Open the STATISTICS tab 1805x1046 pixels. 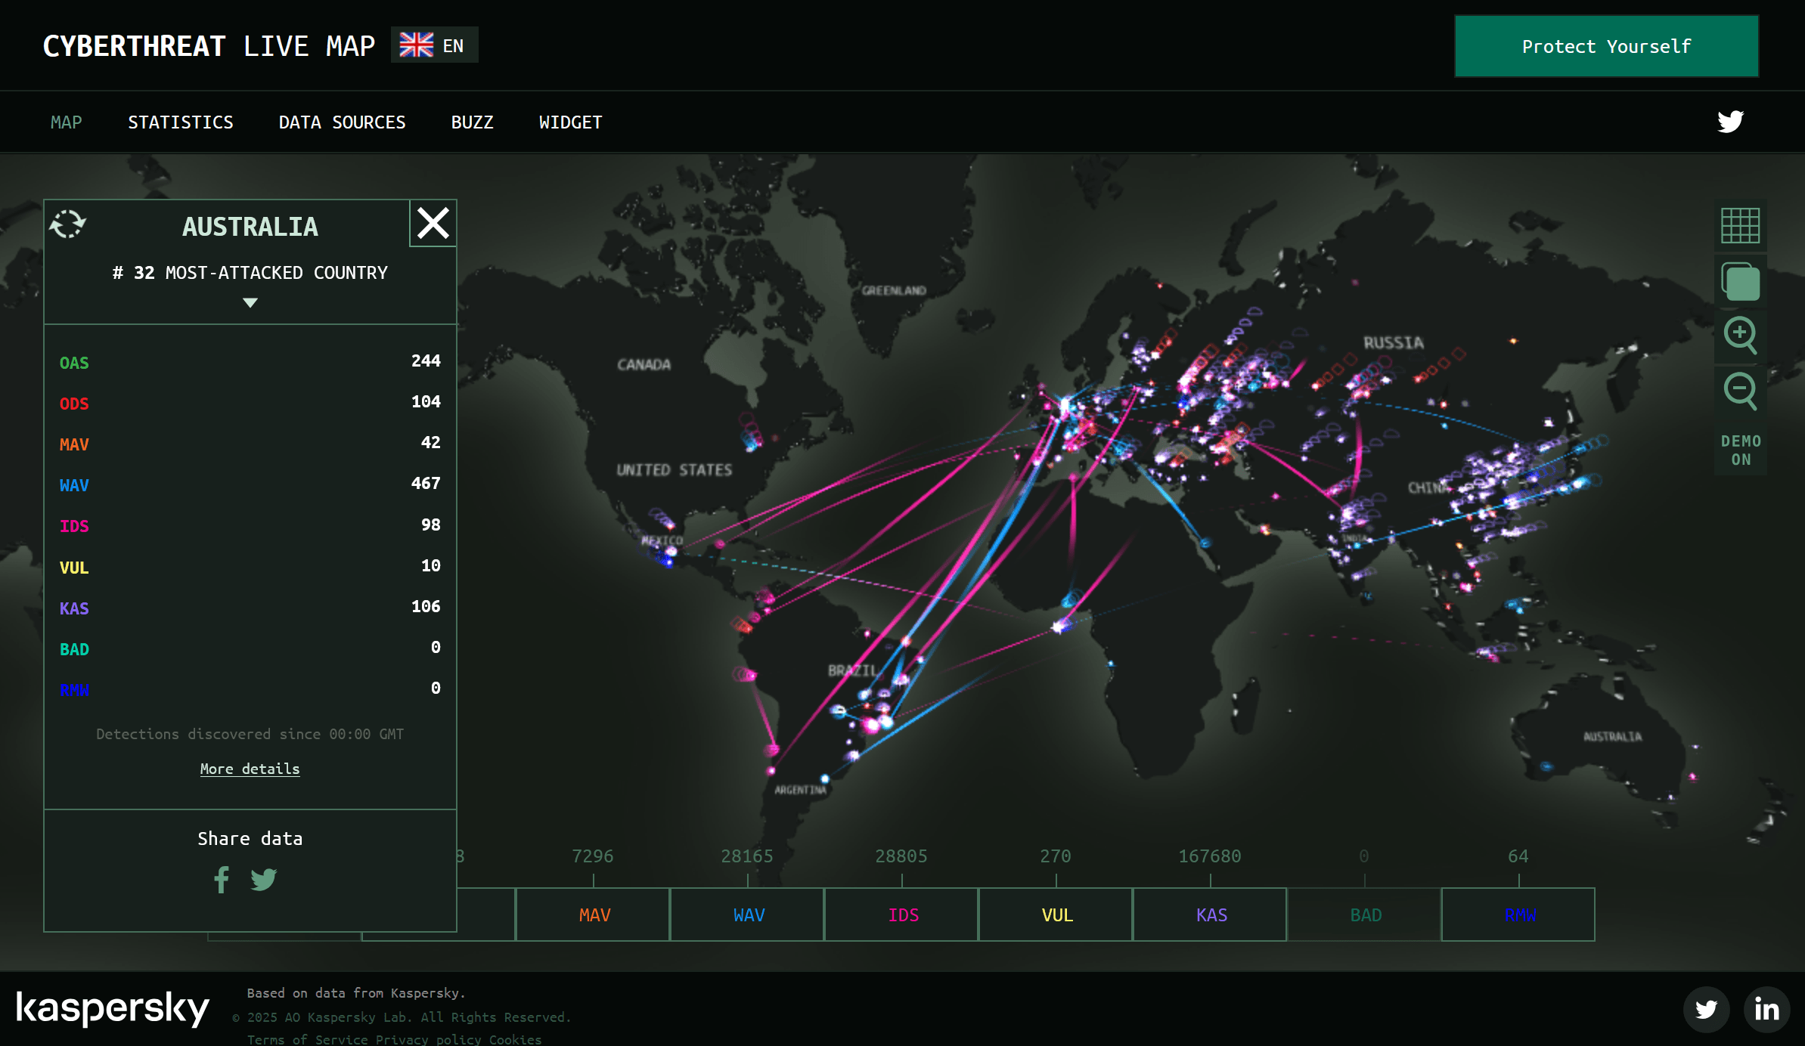click(x=180, y=122)
